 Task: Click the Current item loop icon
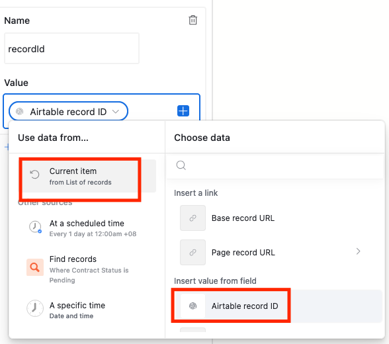34,175
